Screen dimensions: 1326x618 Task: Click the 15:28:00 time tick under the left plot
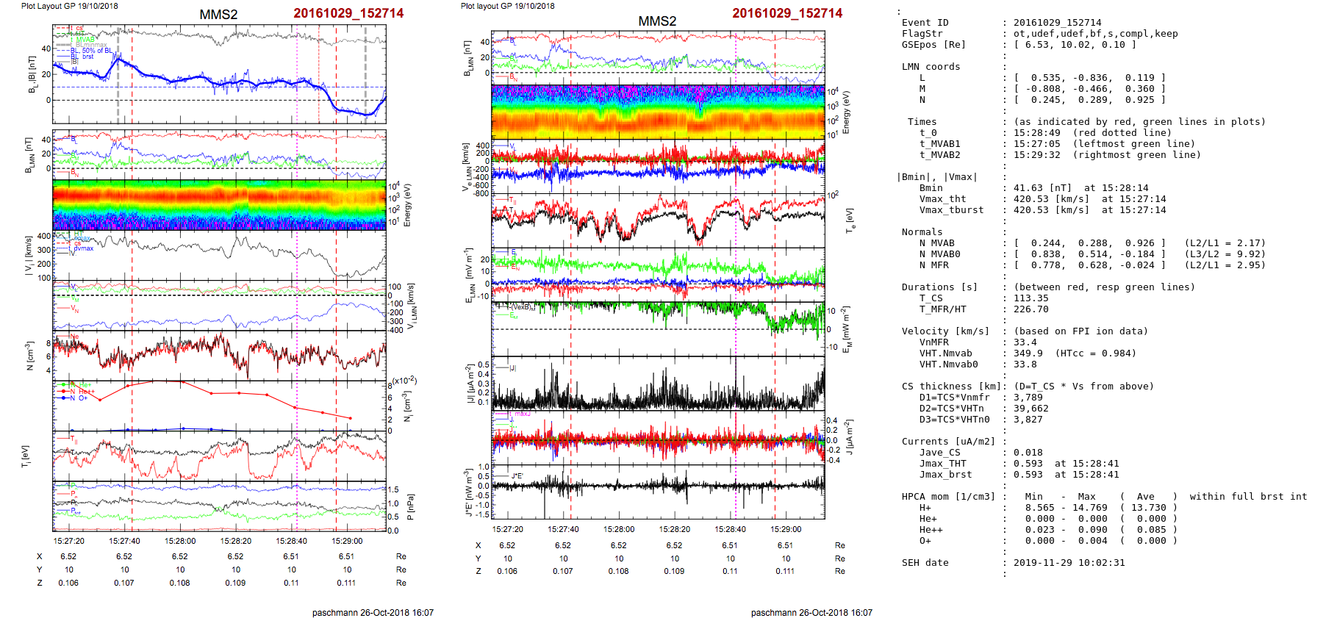tap(180, 541)
